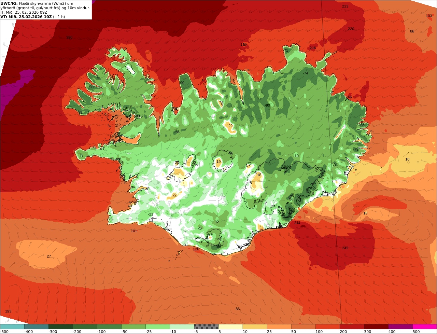Click the legend label '-500'

tap(4, 332)
